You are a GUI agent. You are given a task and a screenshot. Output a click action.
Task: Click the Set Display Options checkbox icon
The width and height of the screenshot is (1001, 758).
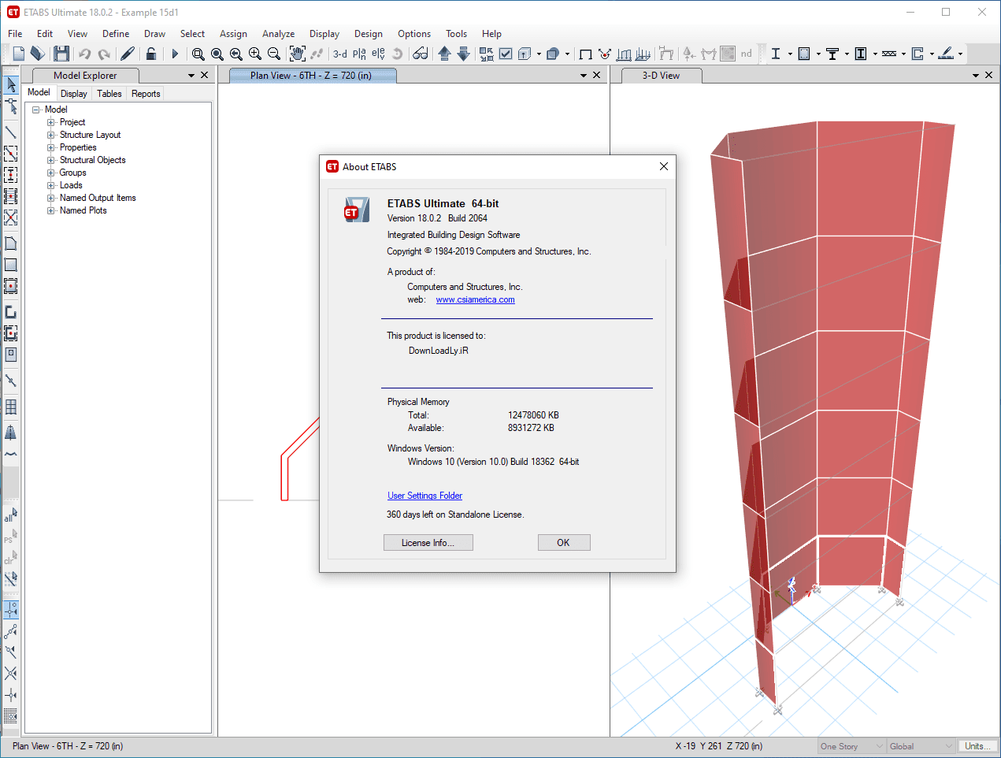[506, 54]
